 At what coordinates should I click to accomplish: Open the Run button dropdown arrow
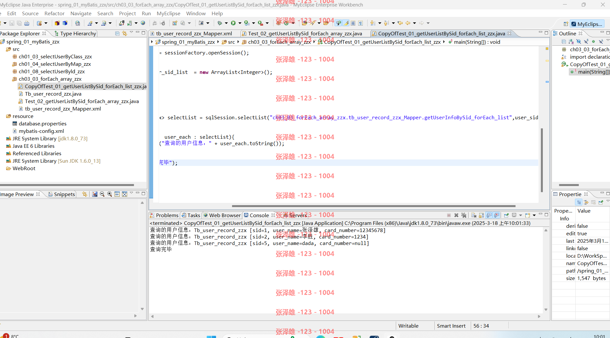(x=240, y=23)
